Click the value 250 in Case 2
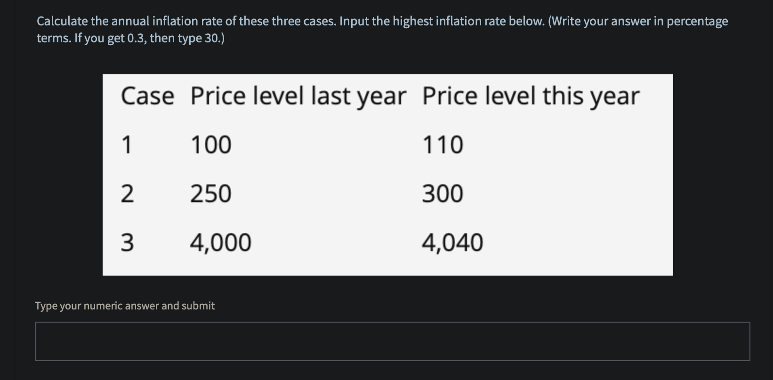The width and height of the screenshot is (773, 380). [210, 193]
